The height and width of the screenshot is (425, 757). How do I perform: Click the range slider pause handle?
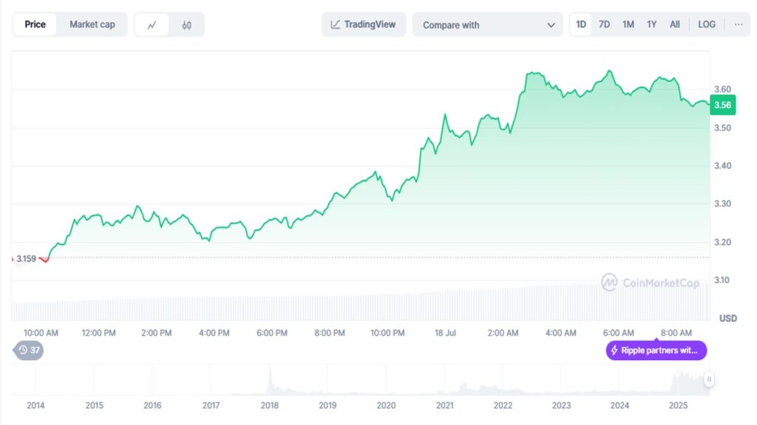tap(709, 379)
